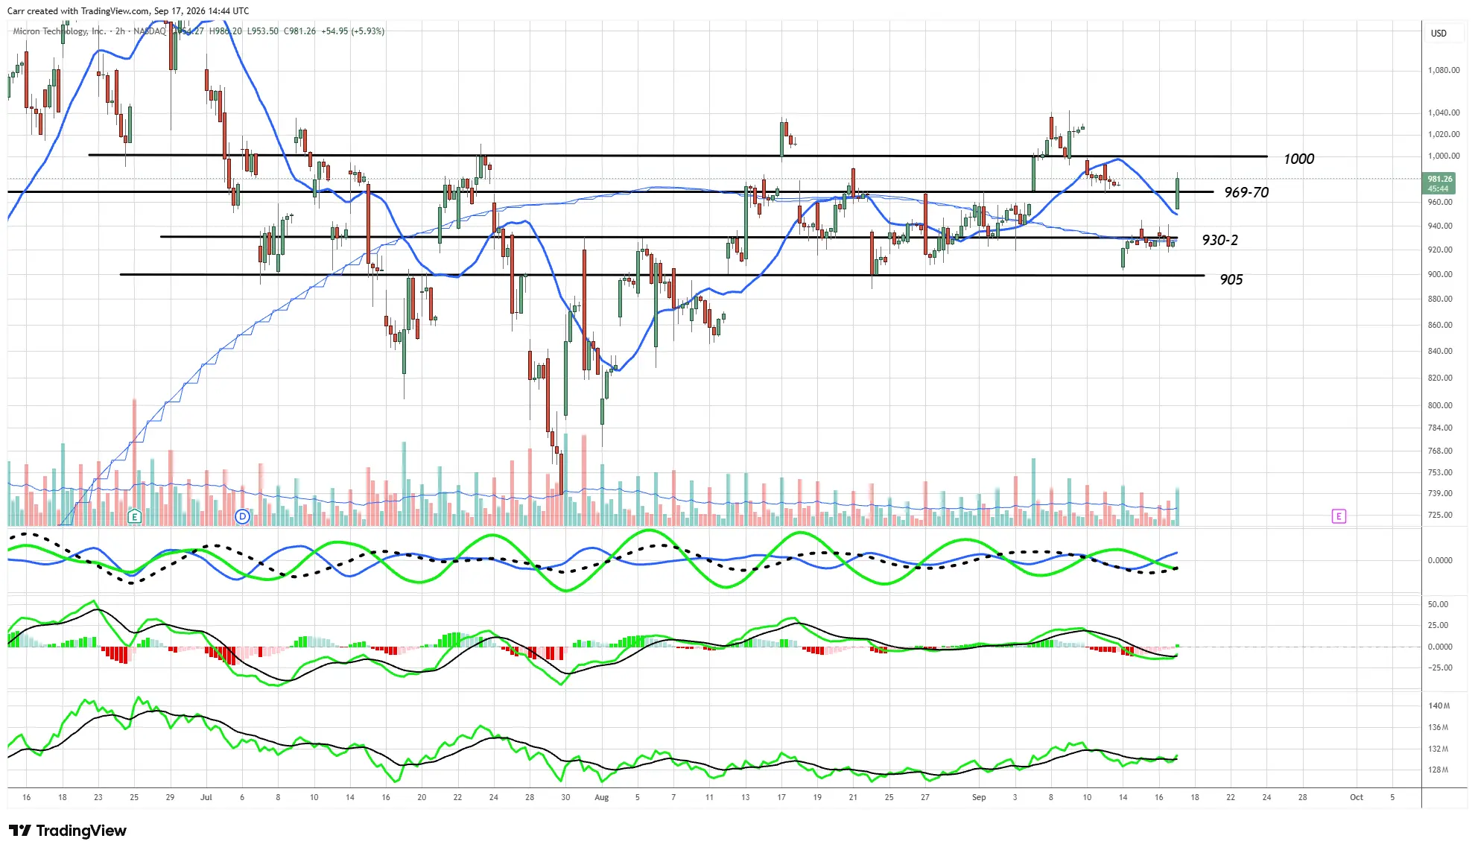This screenshot has height=853, width=1475.
Task: Click the latest green candle at the chart's right edge
Action: [1178, 194]
